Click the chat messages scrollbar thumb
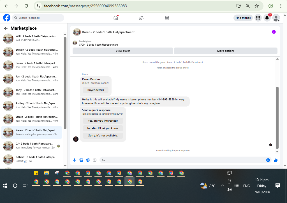 pos(277,118)
